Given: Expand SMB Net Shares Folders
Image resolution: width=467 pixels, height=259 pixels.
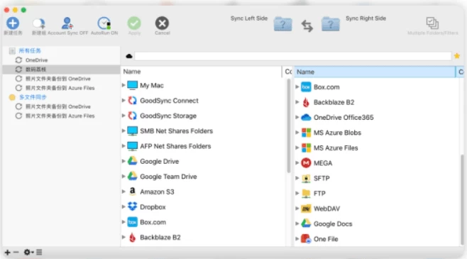Looking at the screenshot, I should coord(123,131).
